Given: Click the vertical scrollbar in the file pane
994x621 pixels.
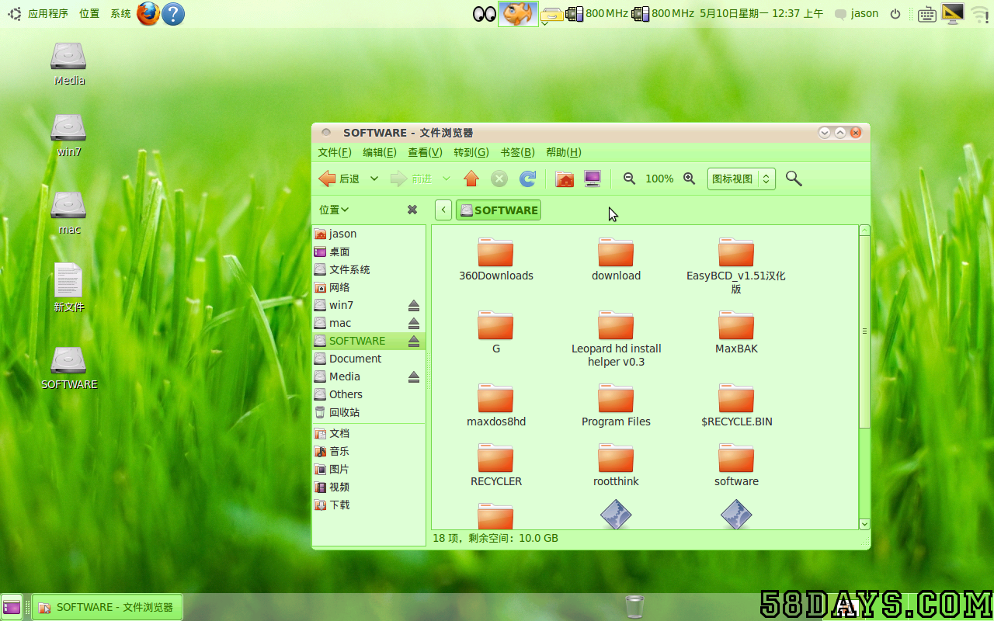Looking at the screenshot, I should pos(864,331).
